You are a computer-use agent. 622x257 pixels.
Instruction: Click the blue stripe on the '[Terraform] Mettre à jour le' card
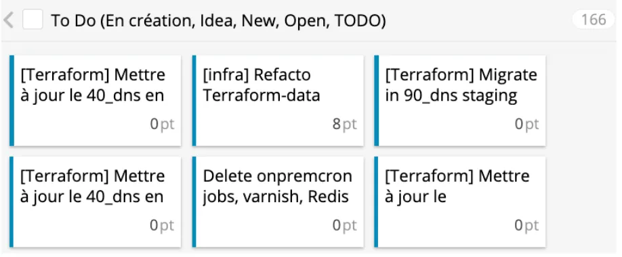(x=377, y=202)
